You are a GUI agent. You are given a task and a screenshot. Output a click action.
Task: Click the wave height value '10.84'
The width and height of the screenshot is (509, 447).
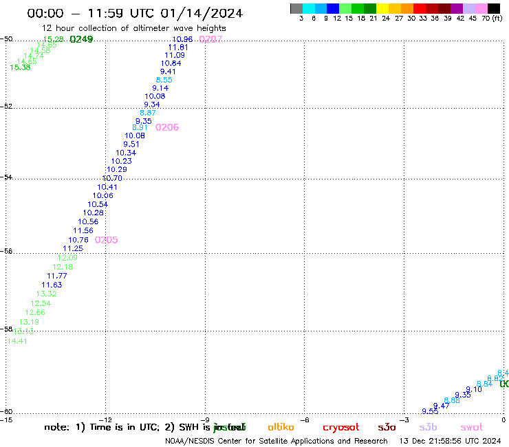click(x=171, y=64)
